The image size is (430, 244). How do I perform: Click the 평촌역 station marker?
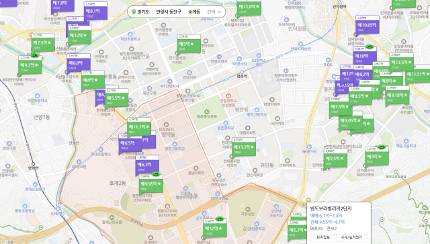coord(242,73)
